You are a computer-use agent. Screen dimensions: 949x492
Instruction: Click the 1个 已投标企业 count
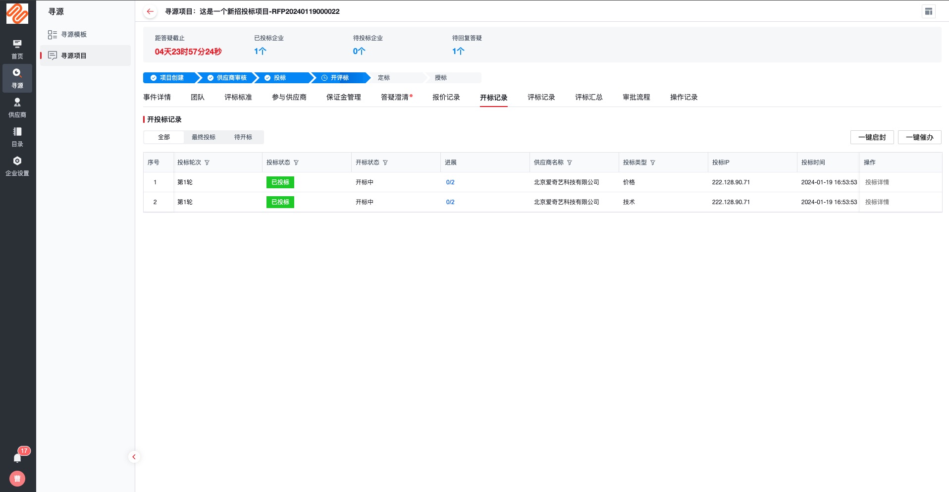[260, 51]
